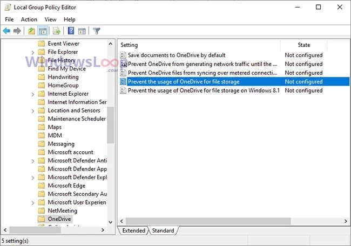351x246 pixels.
Task: Click the Microsoft account folder icon
Action: 42,152
